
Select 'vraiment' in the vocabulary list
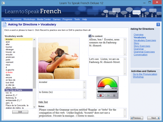point(19,62)
